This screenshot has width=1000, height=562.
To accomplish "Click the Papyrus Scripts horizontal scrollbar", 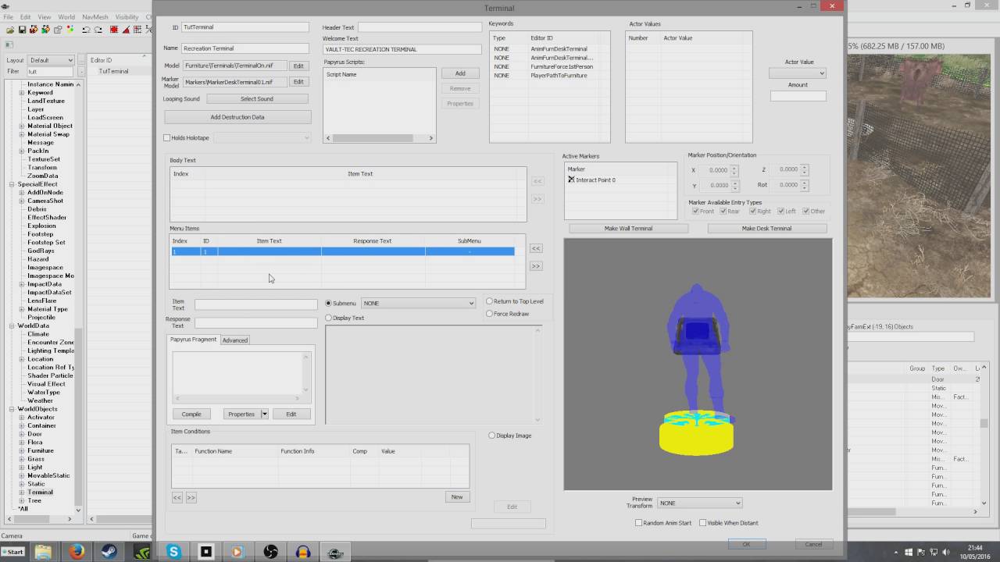I will (x=380, y=138).
